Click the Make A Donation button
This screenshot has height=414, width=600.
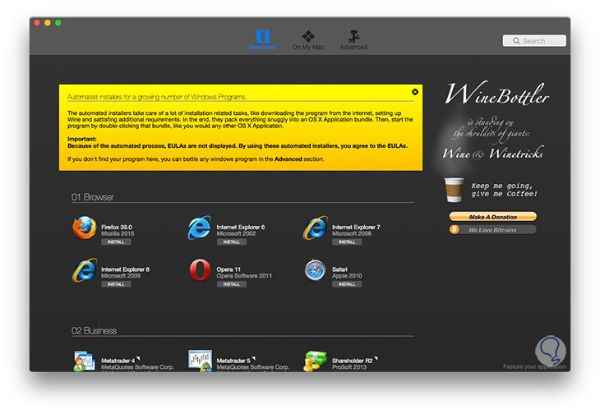(x=493, y=217)
